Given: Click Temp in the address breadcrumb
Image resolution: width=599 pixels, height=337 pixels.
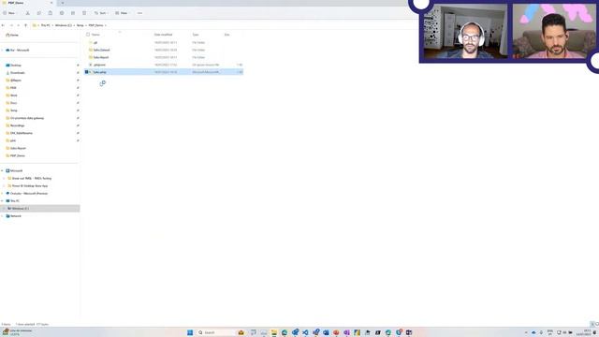Looking at the screenshot, I should 80,25.
